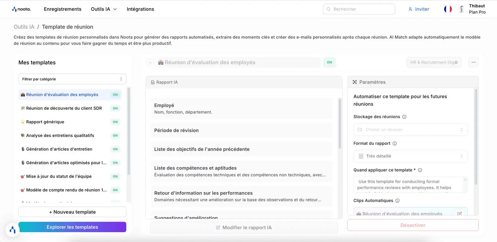497x242 pixels.
Task: Open the Outils IA menu
Action: tap(104, 9)
